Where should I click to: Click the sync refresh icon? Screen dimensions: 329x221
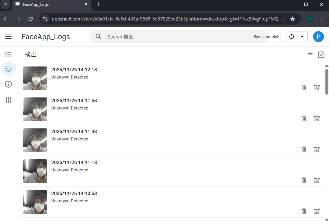point(291,37)
